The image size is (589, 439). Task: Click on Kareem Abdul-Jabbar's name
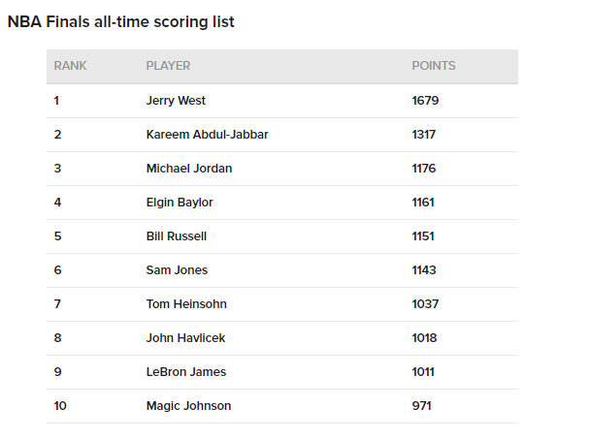[207, 135]
